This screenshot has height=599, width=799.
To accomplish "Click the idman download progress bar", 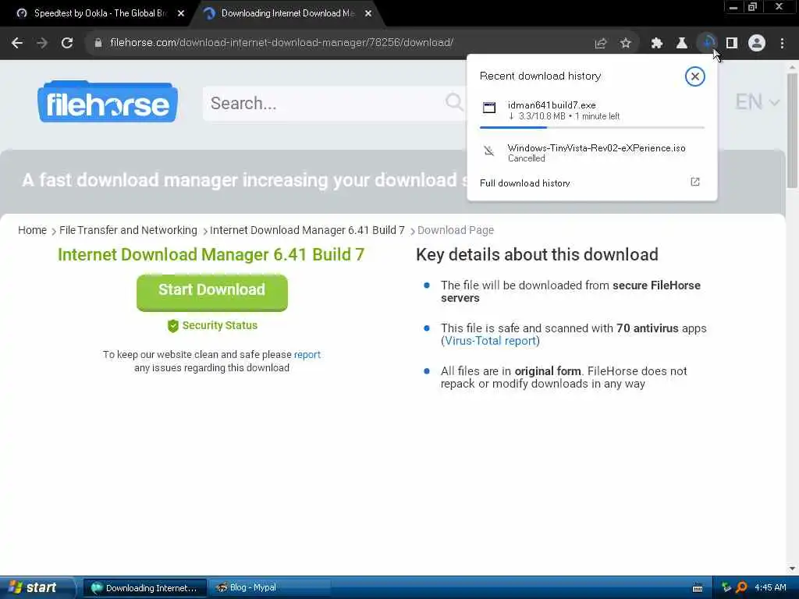I will click(x=592, y=127).
